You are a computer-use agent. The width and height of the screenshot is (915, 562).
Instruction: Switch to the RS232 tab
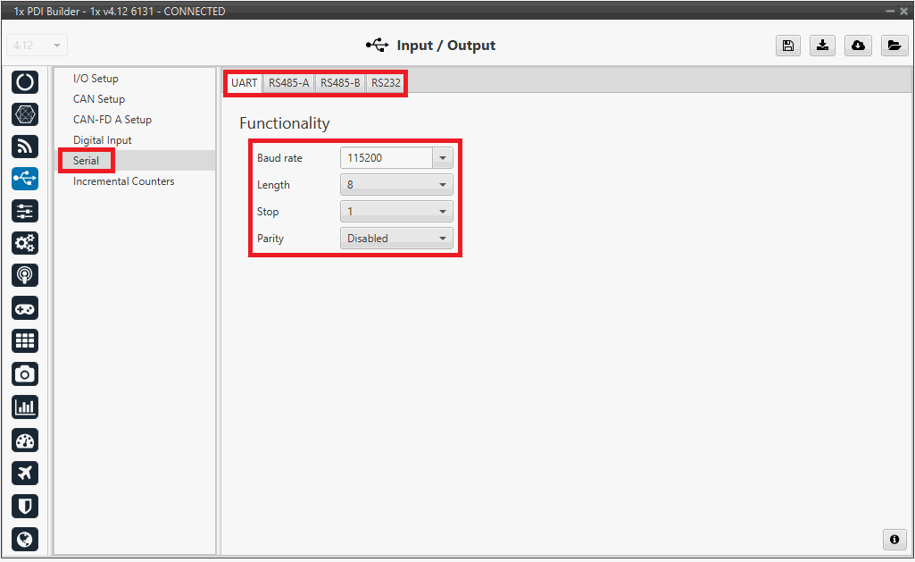386,83
